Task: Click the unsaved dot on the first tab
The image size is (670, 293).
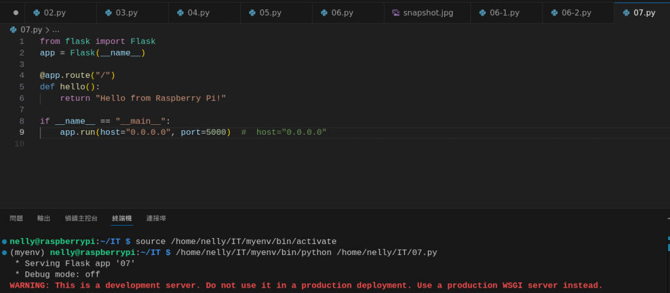Action: point(16,12)
